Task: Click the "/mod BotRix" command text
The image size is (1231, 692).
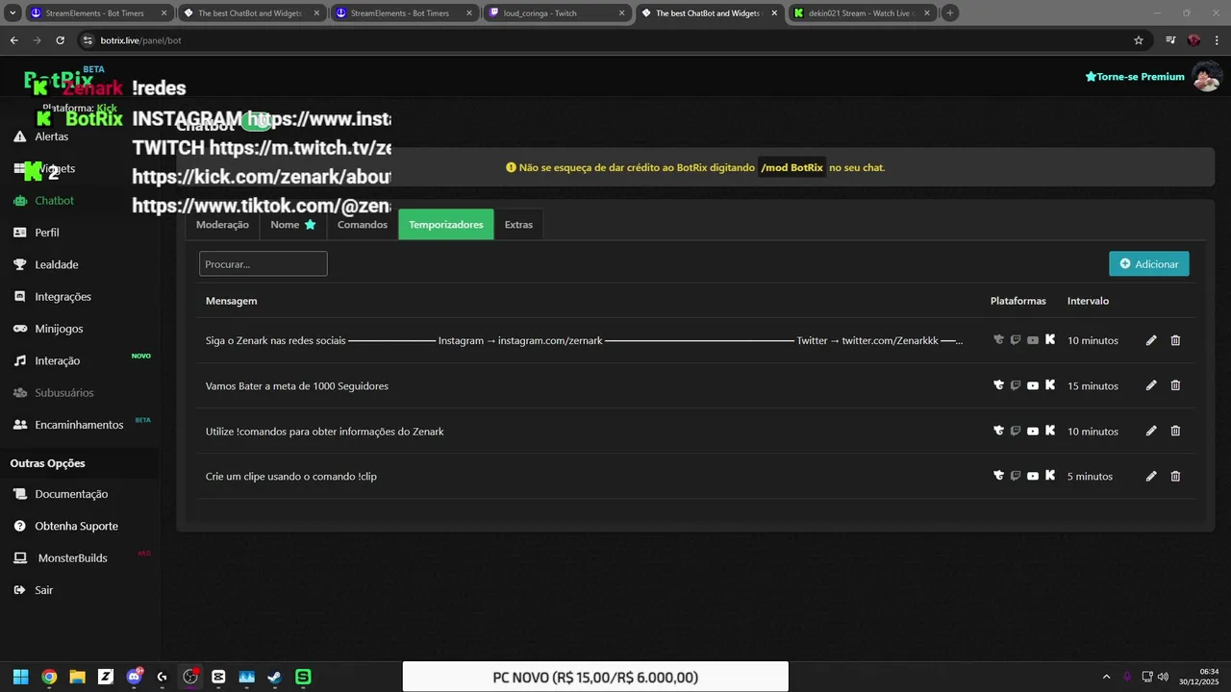Action: (x=791, y=167)
